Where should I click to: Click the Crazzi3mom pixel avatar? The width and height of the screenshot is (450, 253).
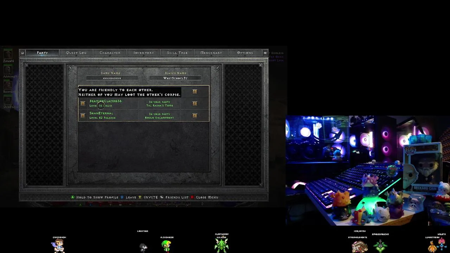pos(59,246)
